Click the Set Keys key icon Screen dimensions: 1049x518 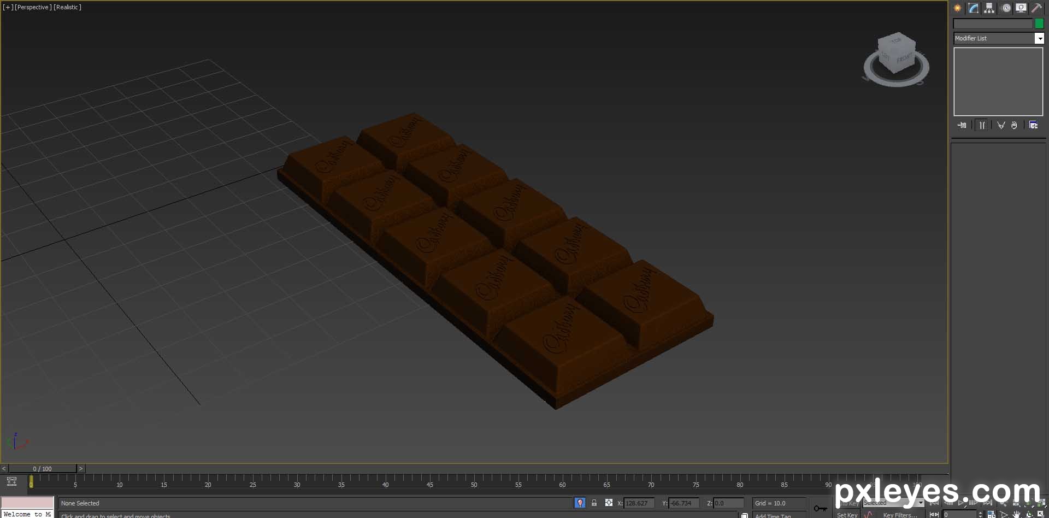820,508
